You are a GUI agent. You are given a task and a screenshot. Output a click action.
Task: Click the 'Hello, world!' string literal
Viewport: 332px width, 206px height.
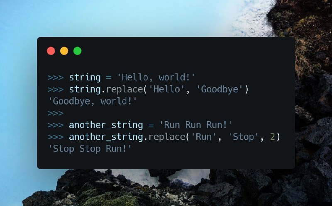pyautogui.click(x=156, y=78)
